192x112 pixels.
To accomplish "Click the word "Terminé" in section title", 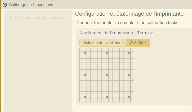I will point(145,33).
